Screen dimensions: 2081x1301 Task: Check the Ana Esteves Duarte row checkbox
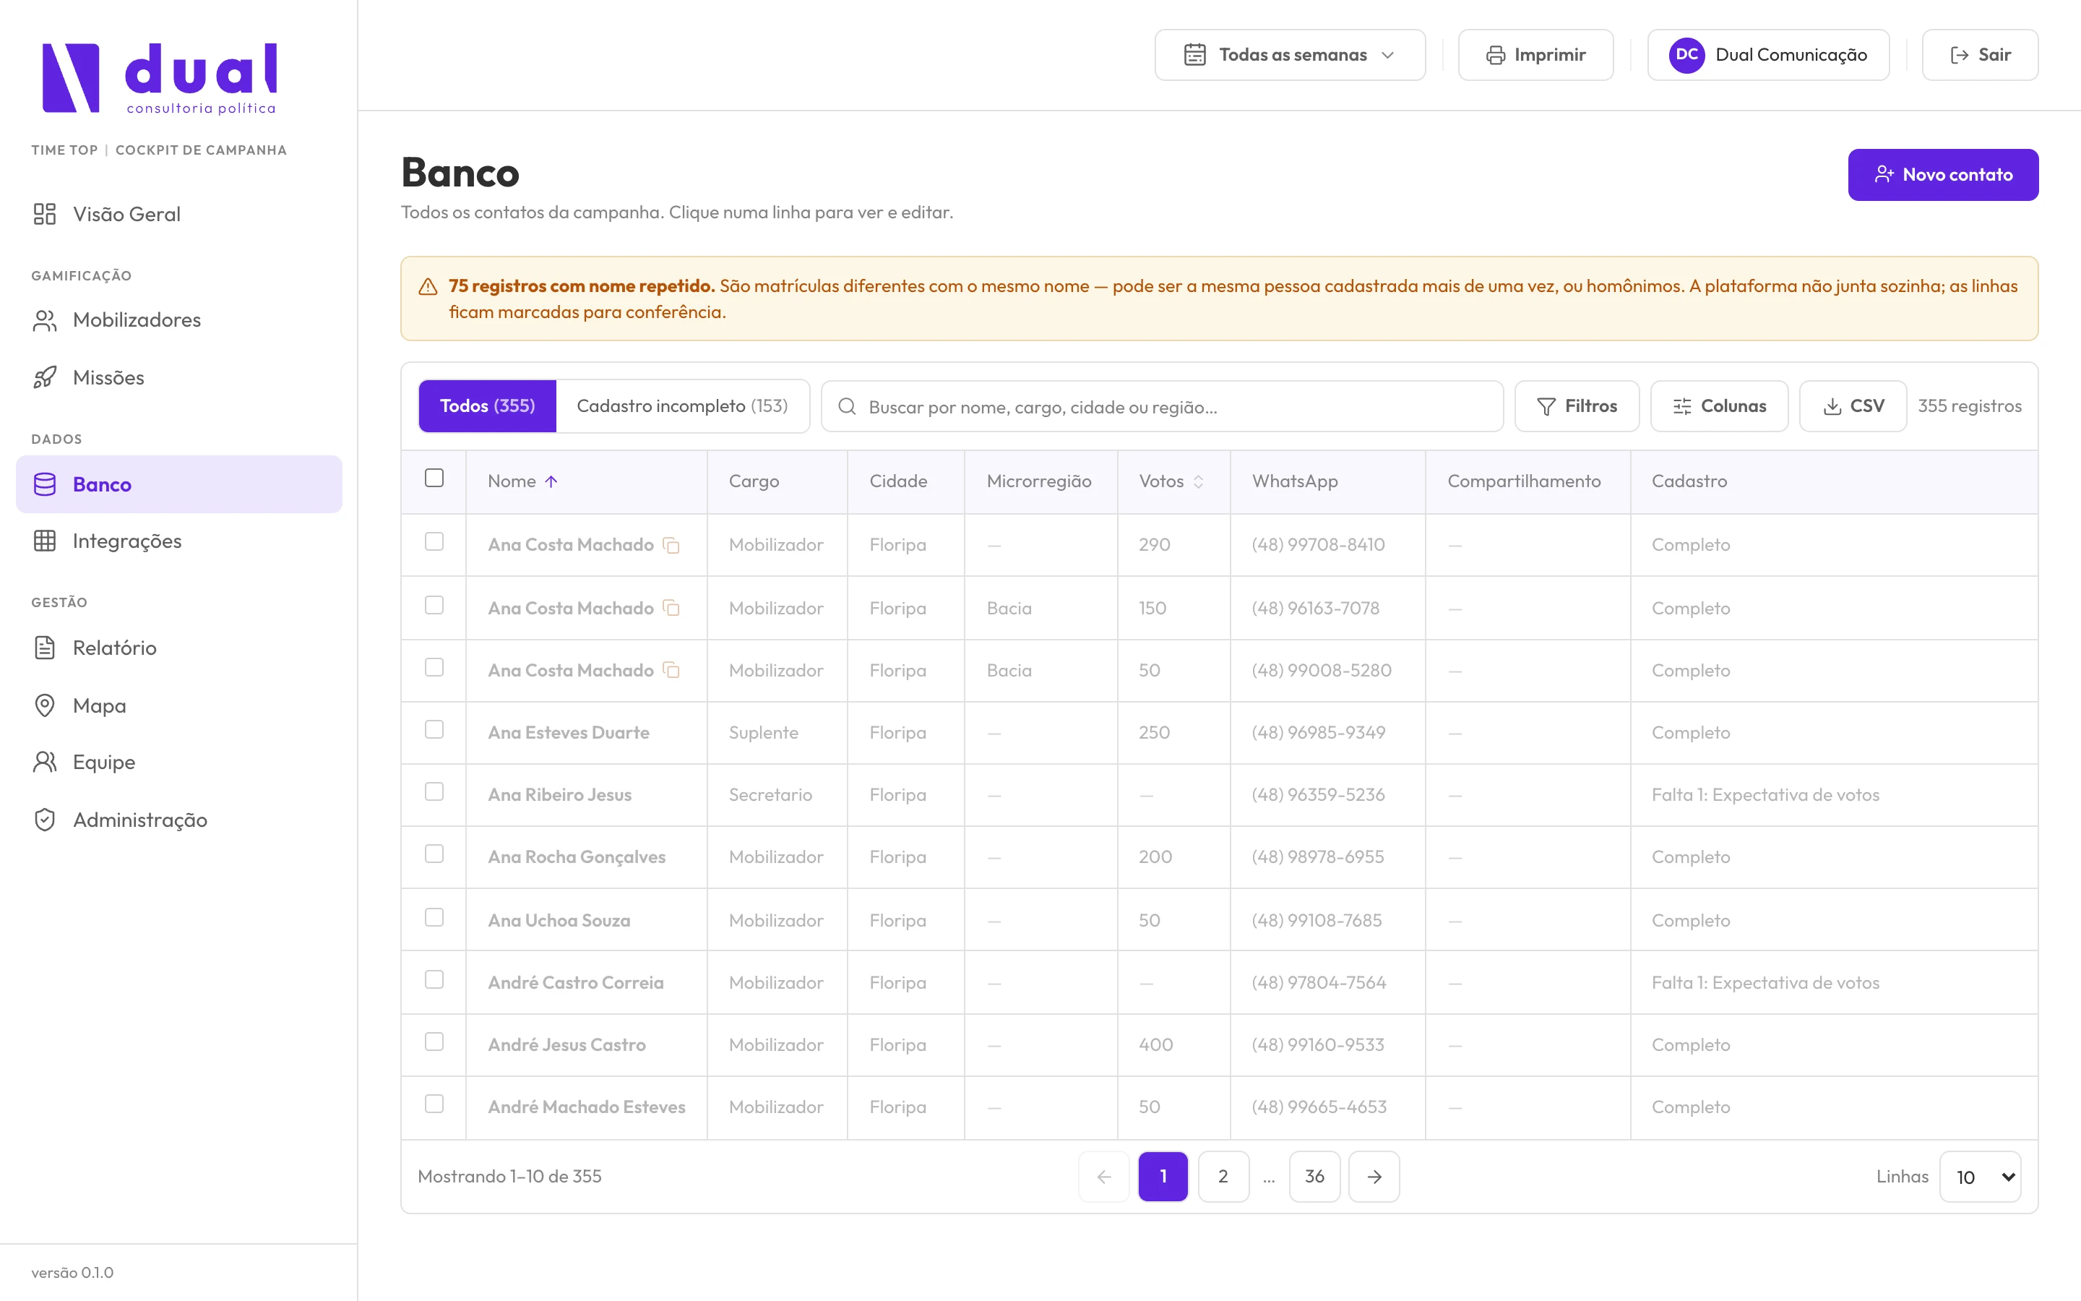(434, 730)
